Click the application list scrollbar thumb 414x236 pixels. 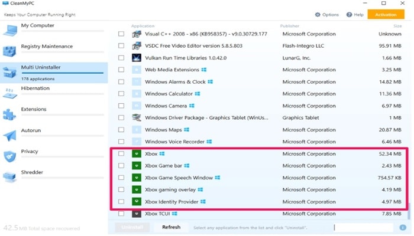[x=409, y=211]
